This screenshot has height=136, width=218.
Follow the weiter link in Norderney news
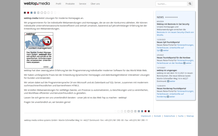[x=172, y=96]
